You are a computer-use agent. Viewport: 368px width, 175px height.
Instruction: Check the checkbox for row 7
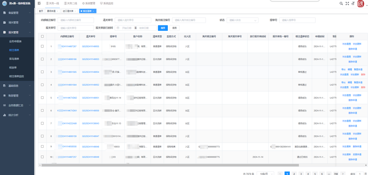[x=42, y=123]
